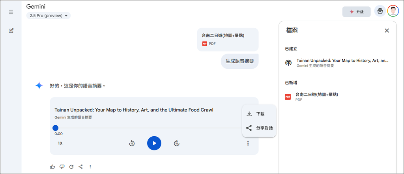Choose 分享對話 in the popup menu
404x174 pixels.
click(259, 128)
